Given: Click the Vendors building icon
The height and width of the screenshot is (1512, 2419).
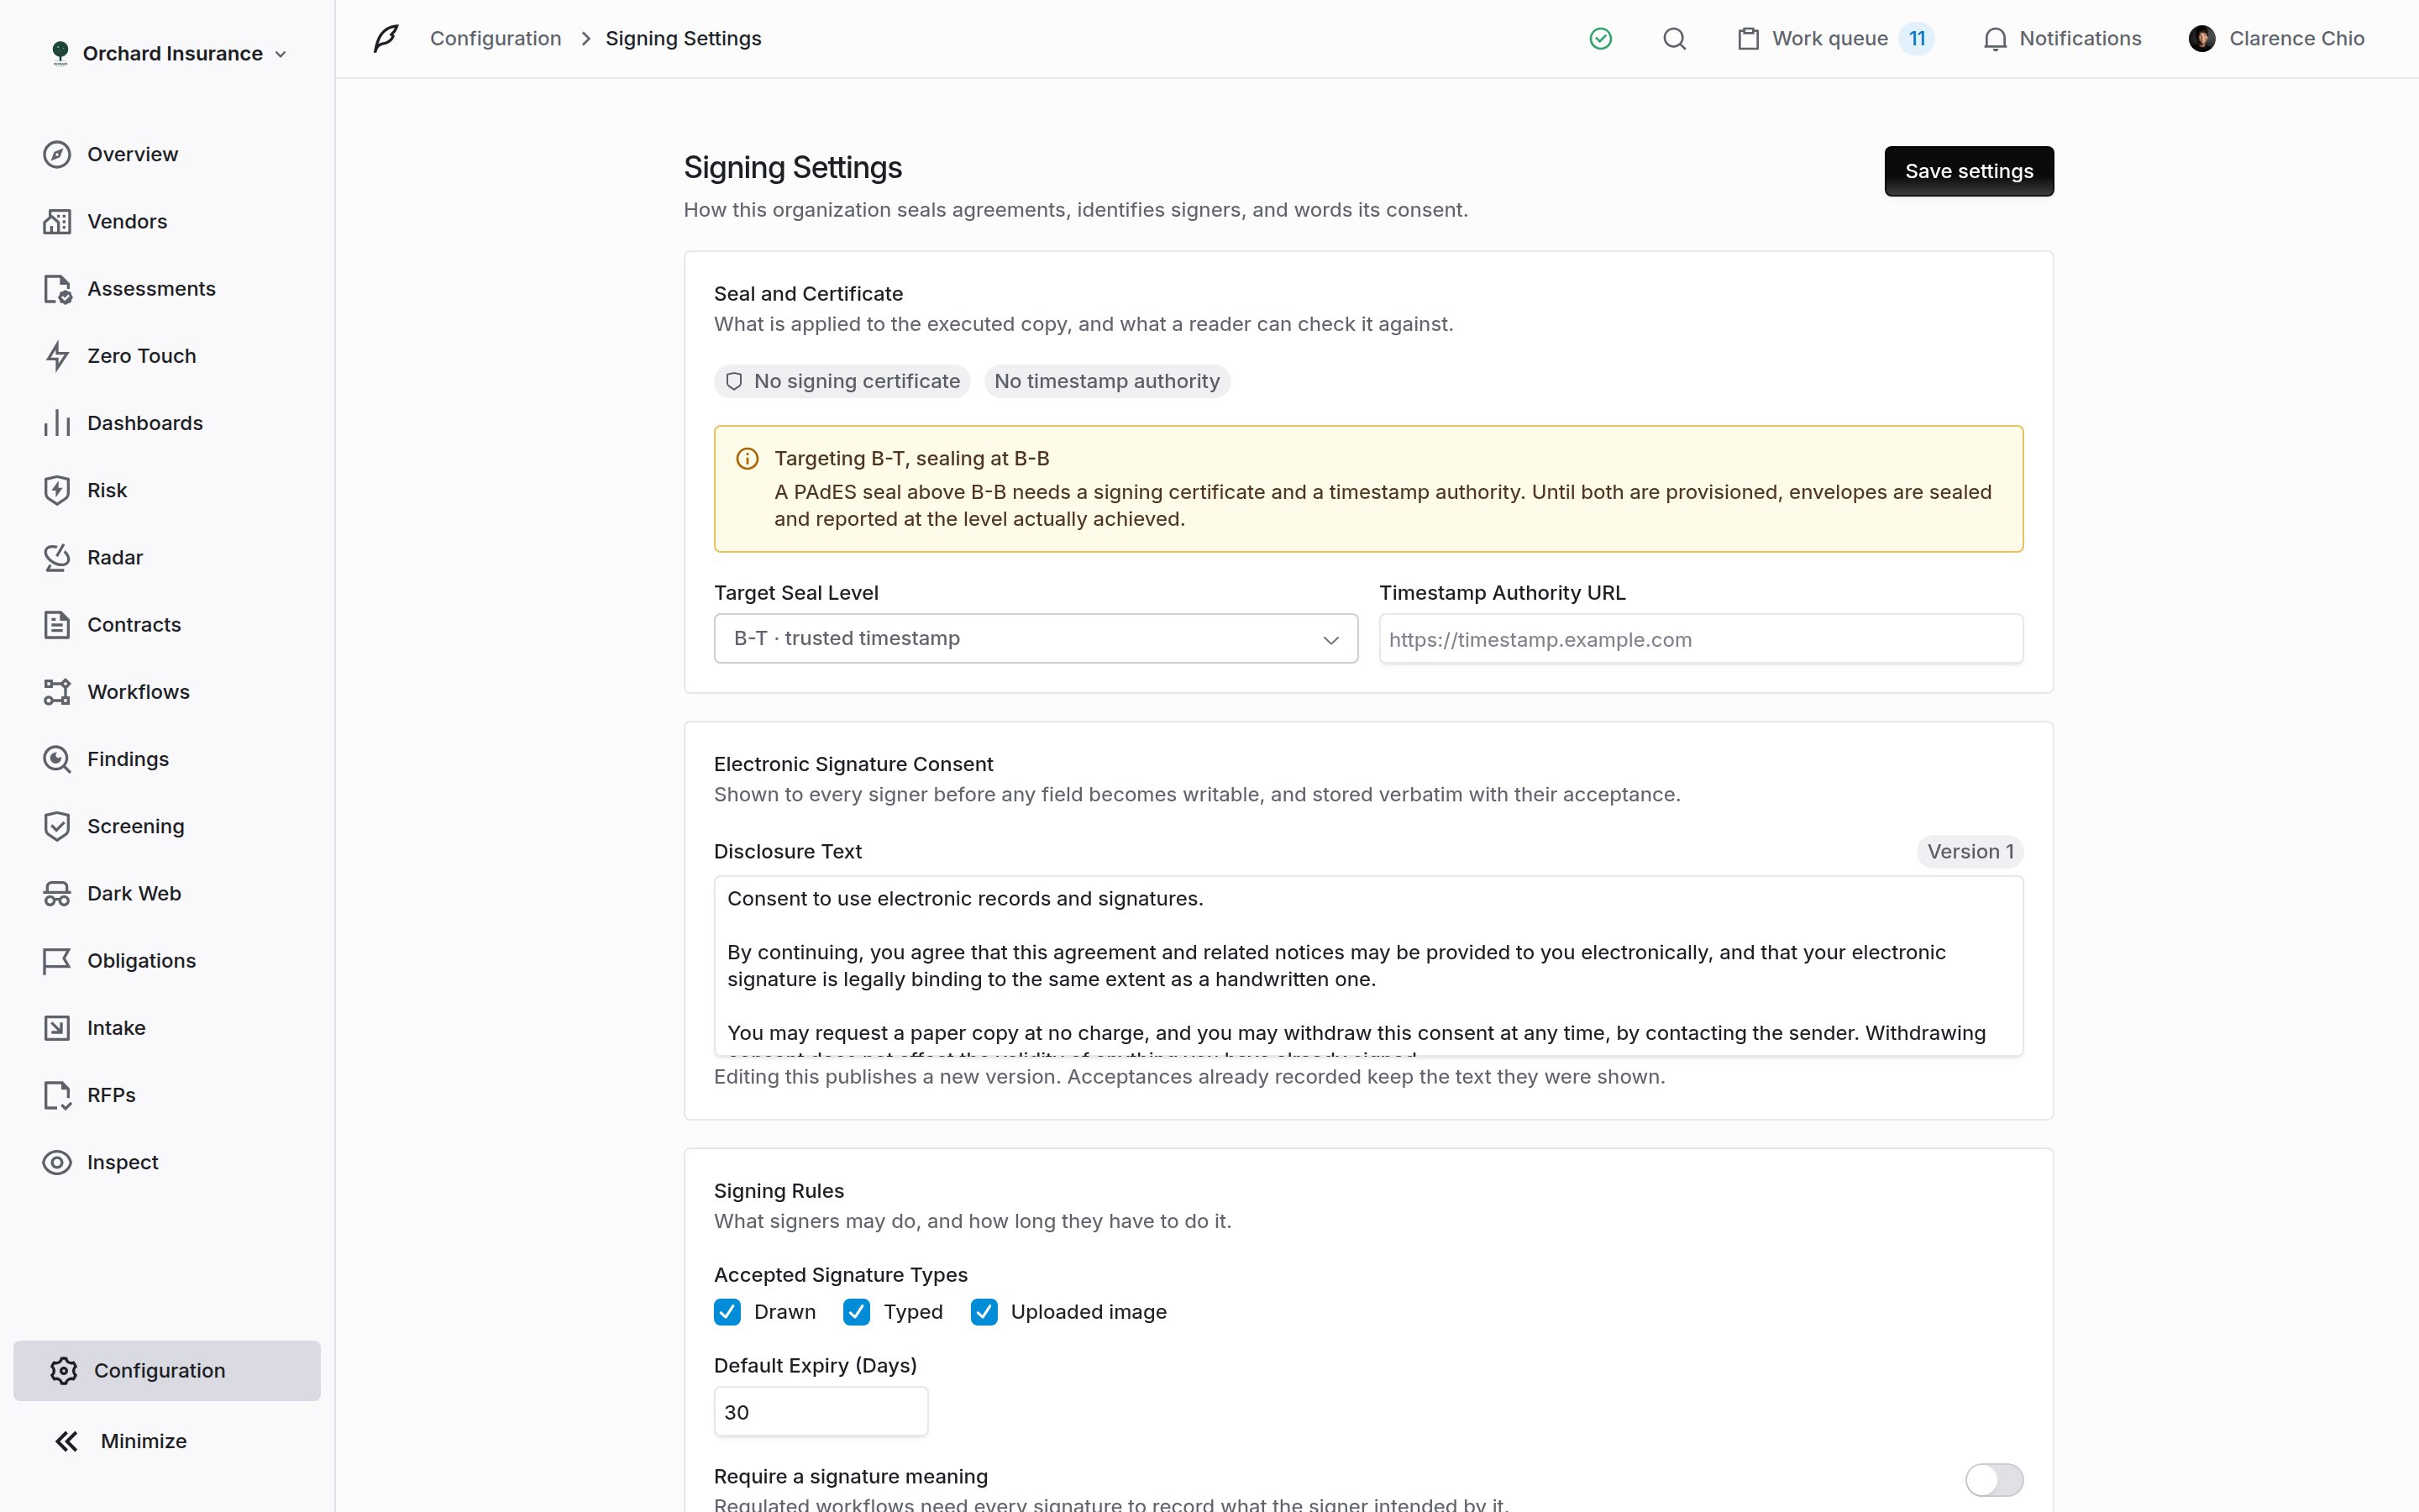Looking at the screenshot, I should (57, 221).
